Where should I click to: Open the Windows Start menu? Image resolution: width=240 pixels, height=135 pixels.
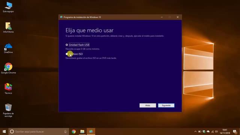[4, 132]
